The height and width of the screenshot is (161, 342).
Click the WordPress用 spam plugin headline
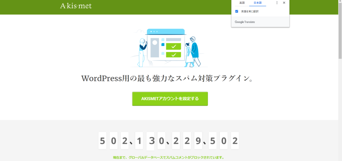tap(168, 79)
